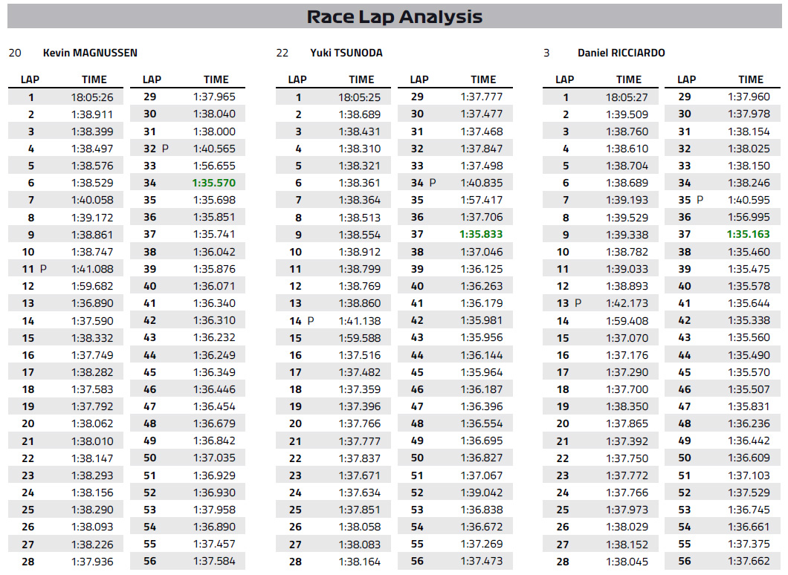Click Tsunoda lap 52 time 1:39.042

tap(482, 492)
